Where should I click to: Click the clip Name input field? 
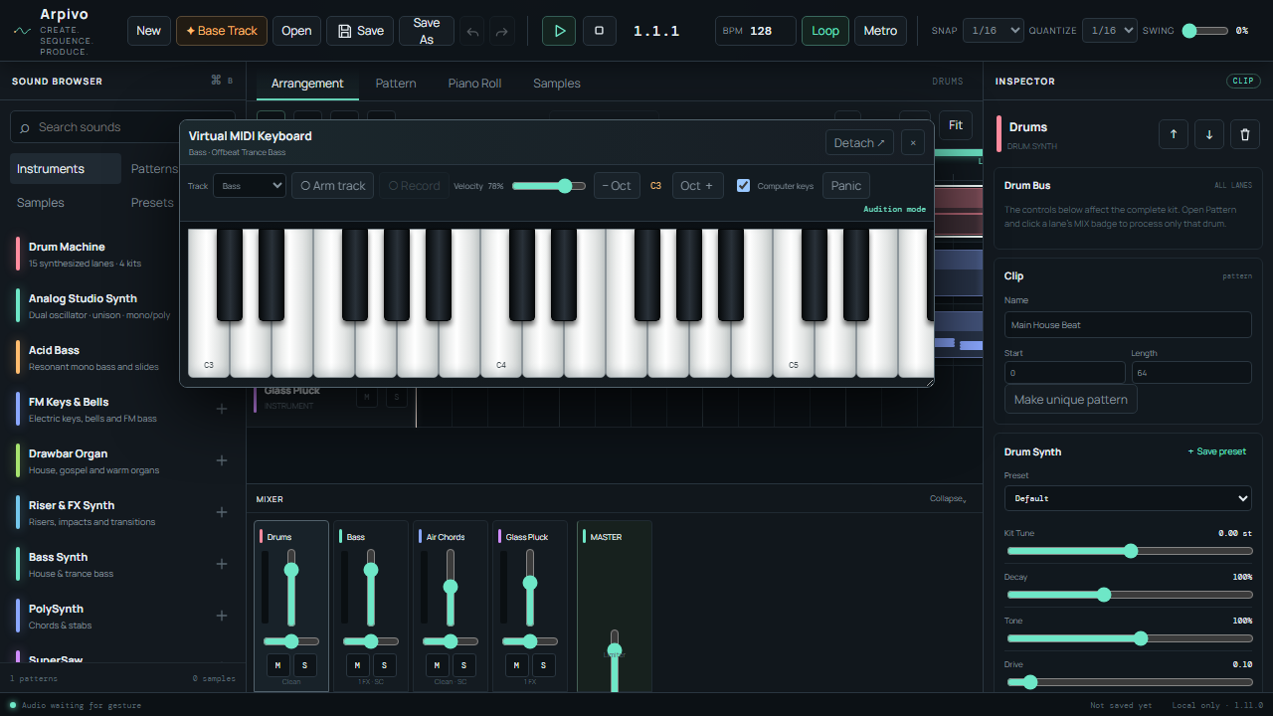point(1128,325)
